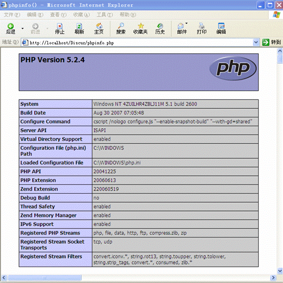This screenshot has height=283, width=283.
Task: Minimize the Internet Explorer window
Action: pyautogui.click(x=261, y=5)
